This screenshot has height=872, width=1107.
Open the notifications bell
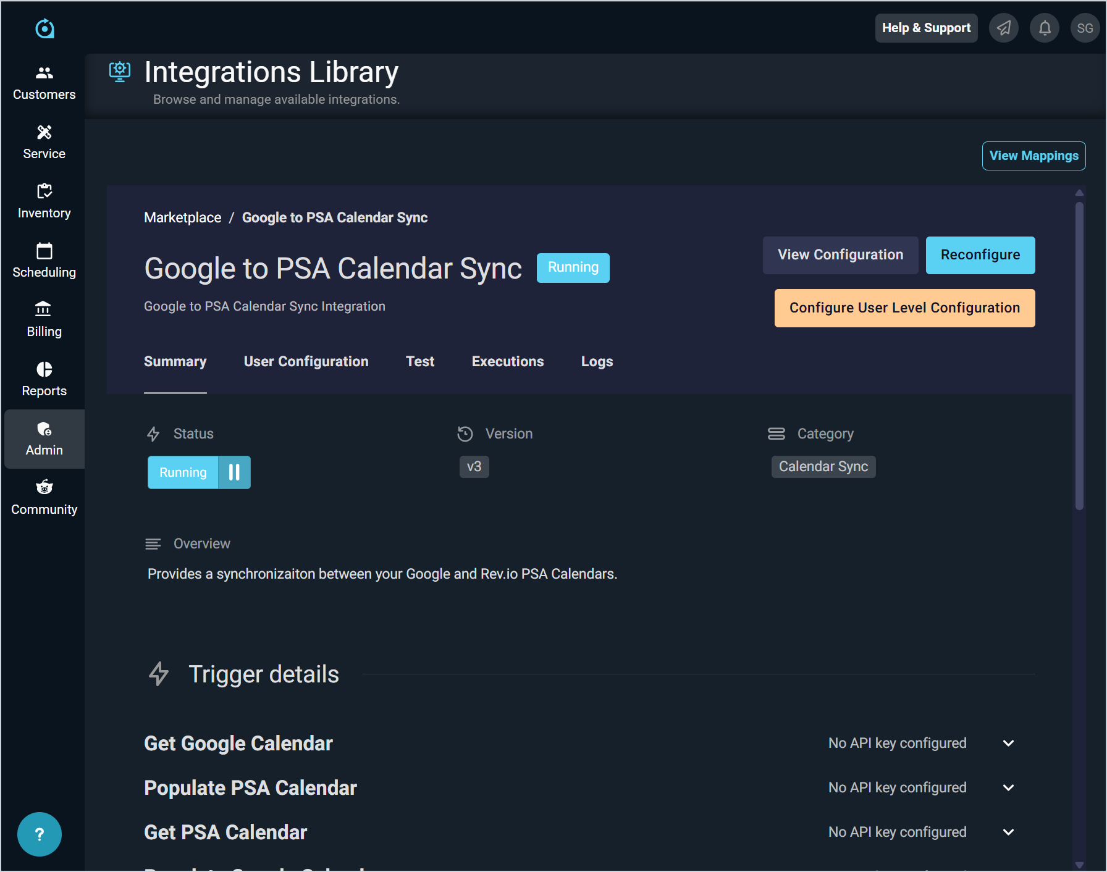(1045, 28)
